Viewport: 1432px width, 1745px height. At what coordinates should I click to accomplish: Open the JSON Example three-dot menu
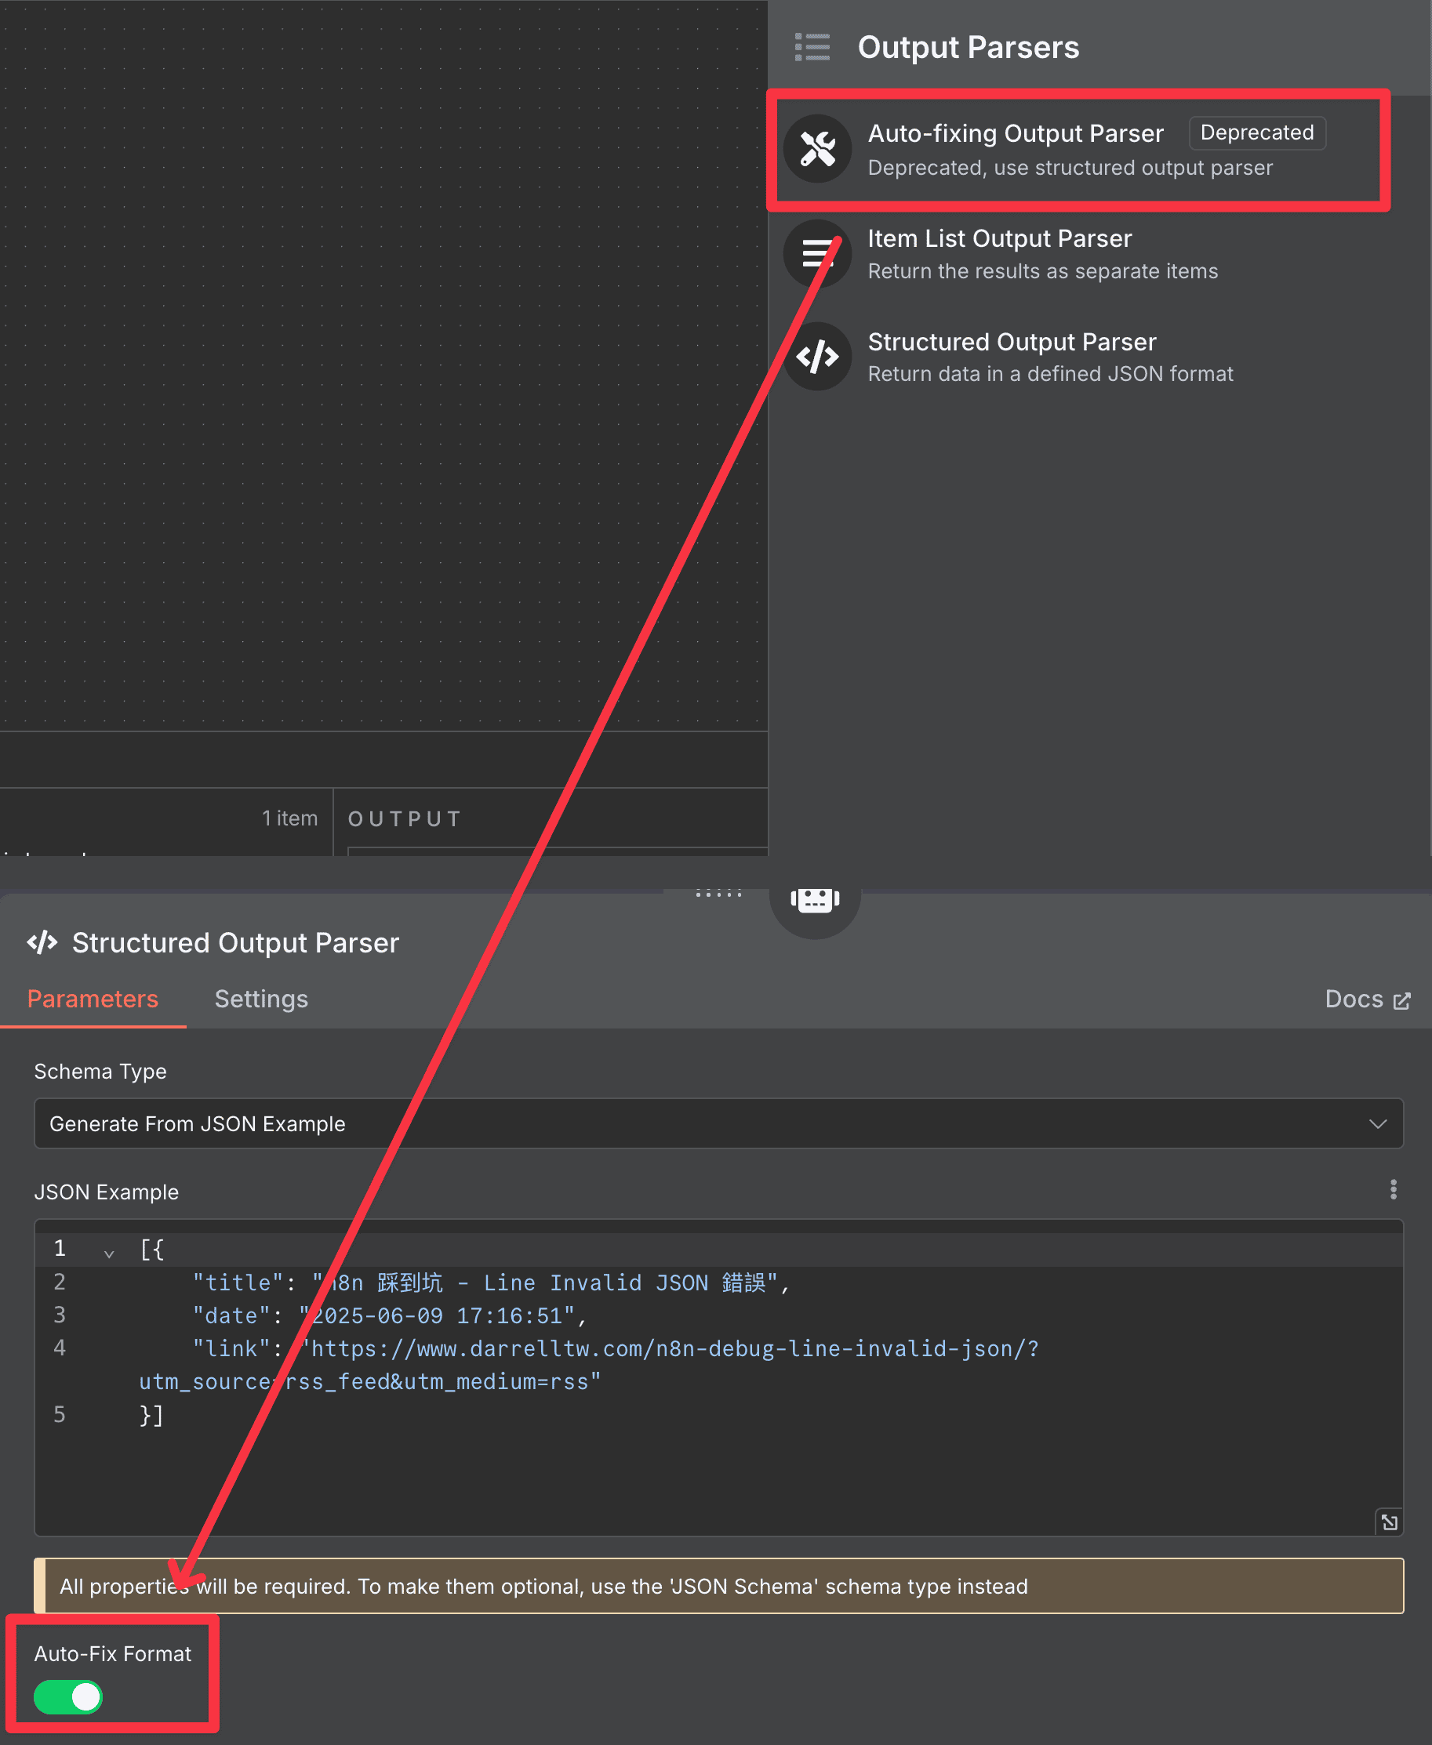click(x=1394, y=1190)
